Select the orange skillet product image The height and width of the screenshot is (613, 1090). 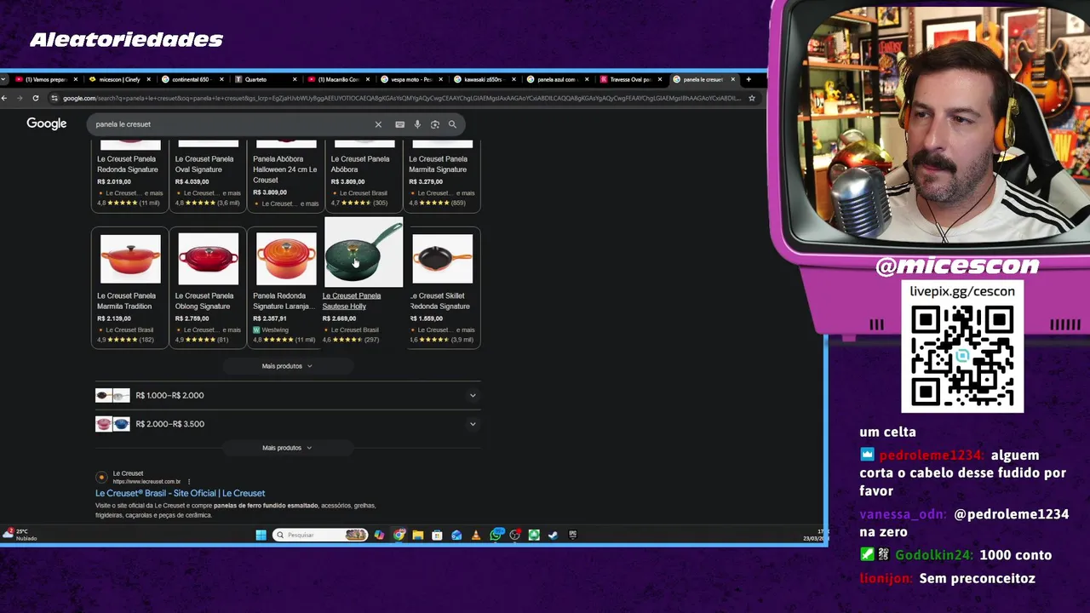[x=442, y=259]
